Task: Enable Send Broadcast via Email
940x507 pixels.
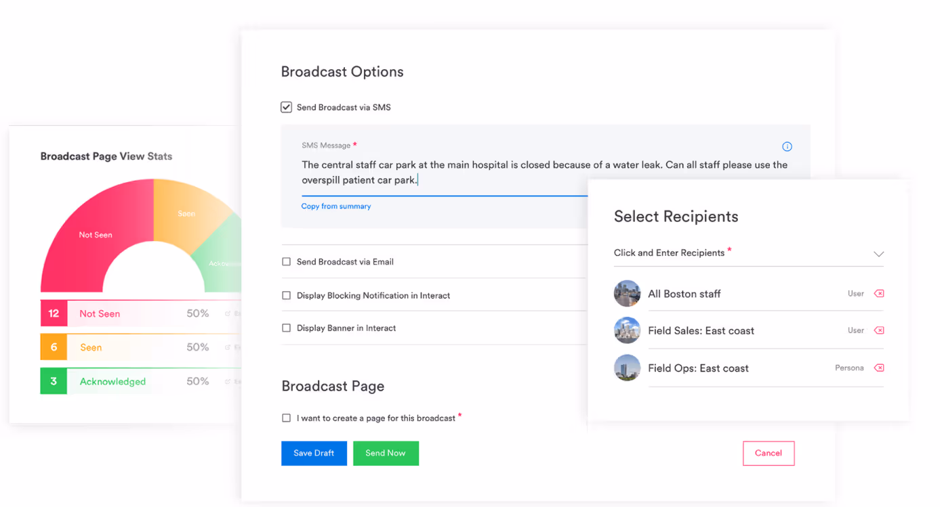Action: pos(286,261)
